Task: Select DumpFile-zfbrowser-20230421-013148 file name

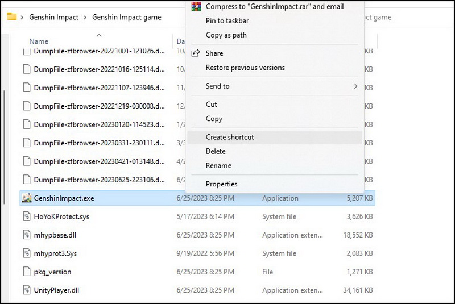Action: tap(99, 161)
